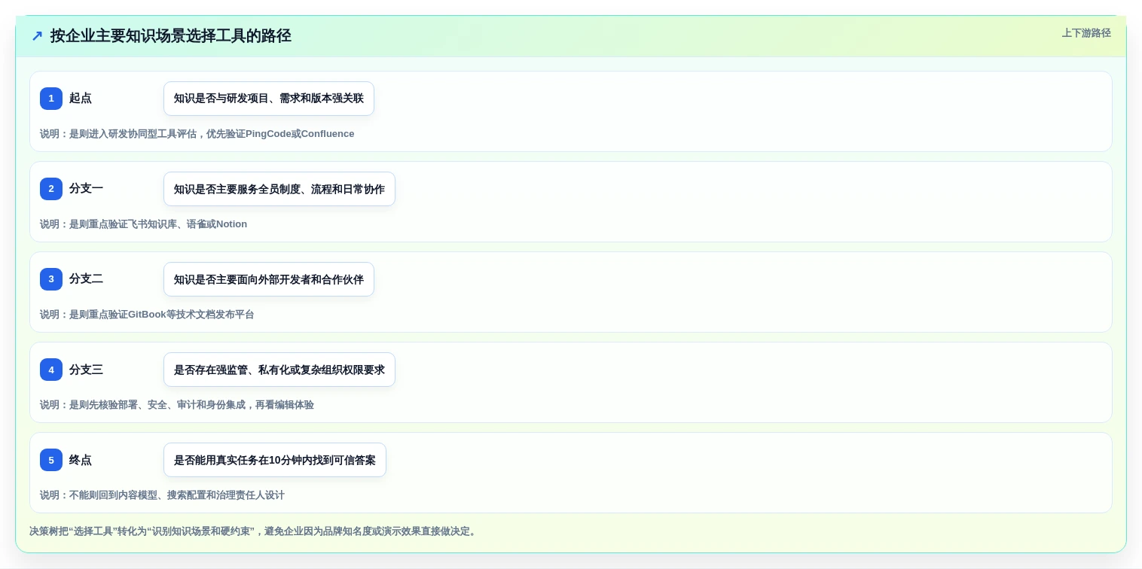
Task: Select the 是否存在强监管、私有化或复杂组织权限要求 box
Action: coord(279,370)
